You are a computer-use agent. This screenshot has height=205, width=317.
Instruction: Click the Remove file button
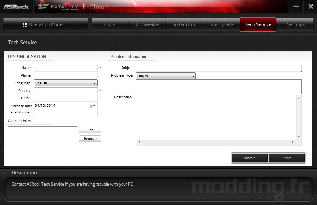[x=90, y=139]
